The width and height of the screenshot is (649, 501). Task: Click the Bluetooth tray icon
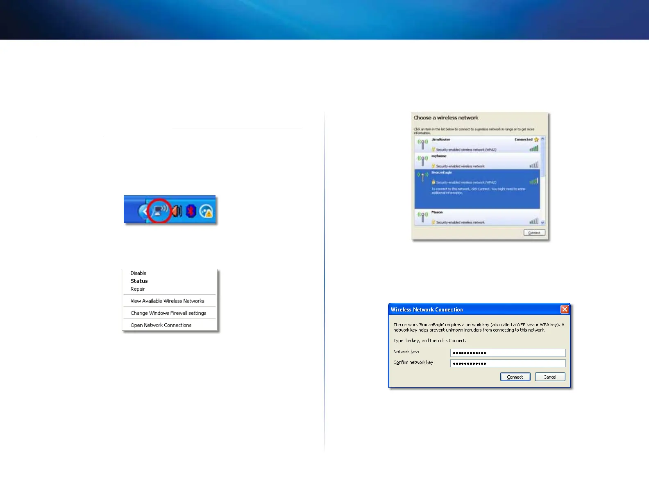191,211
